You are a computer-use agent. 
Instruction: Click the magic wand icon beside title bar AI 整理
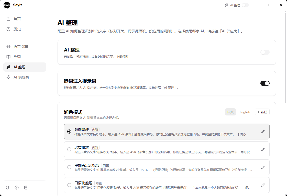point(227,5)
